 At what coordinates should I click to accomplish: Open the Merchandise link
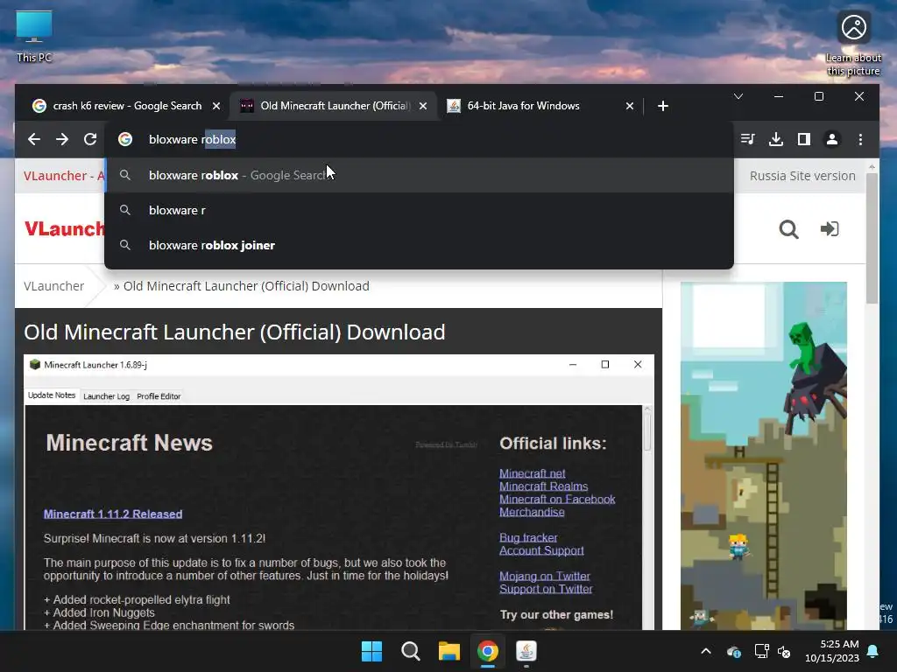532,512
